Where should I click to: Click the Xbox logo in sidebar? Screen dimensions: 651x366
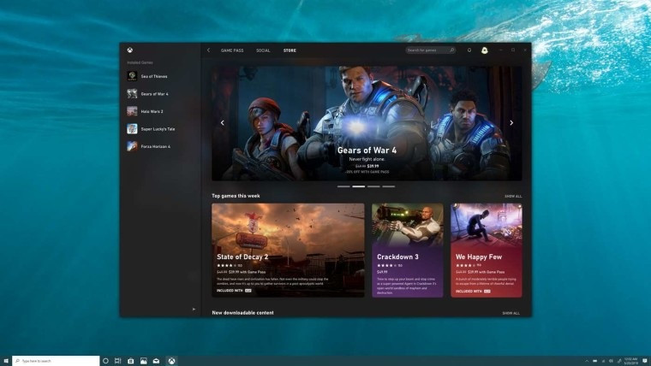point(130,50)
